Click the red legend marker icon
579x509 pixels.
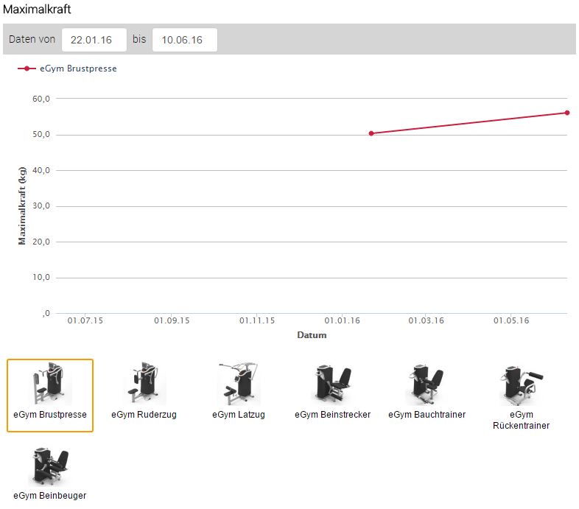(27, 69)
